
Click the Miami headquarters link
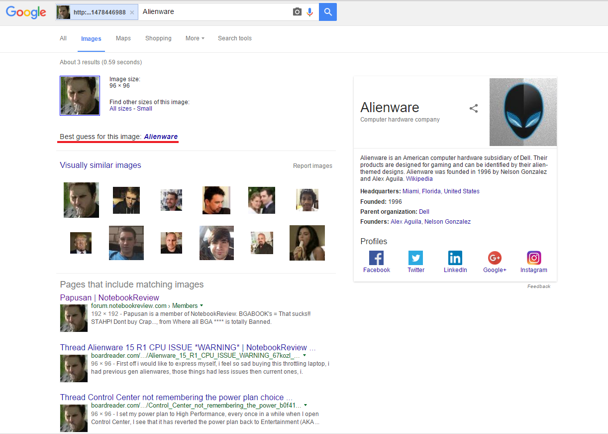click(410, 191)
